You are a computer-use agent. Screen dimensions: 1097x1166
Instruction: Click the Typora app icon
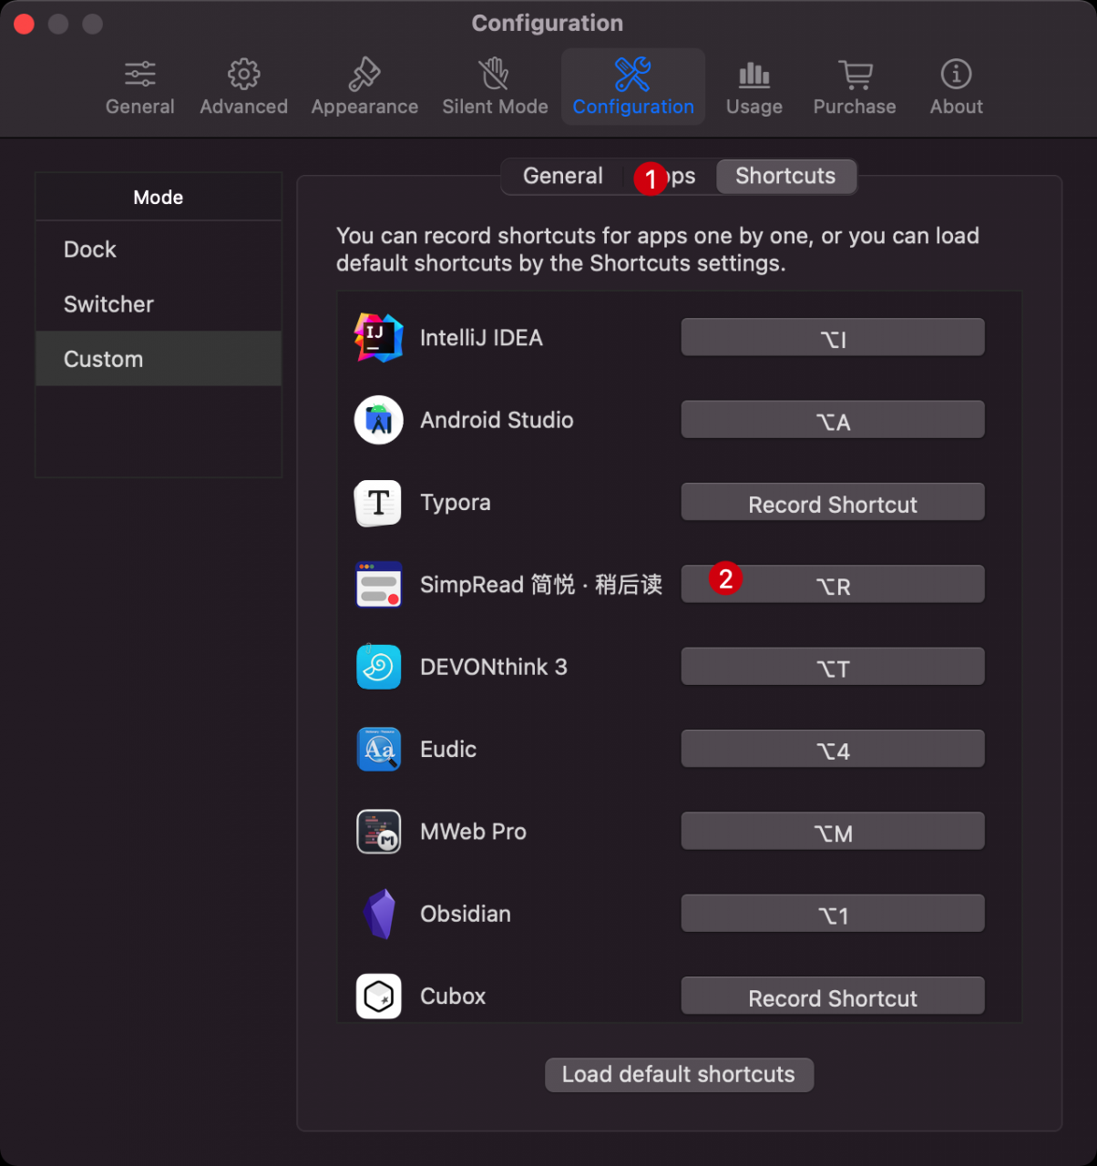coord(378,503)
